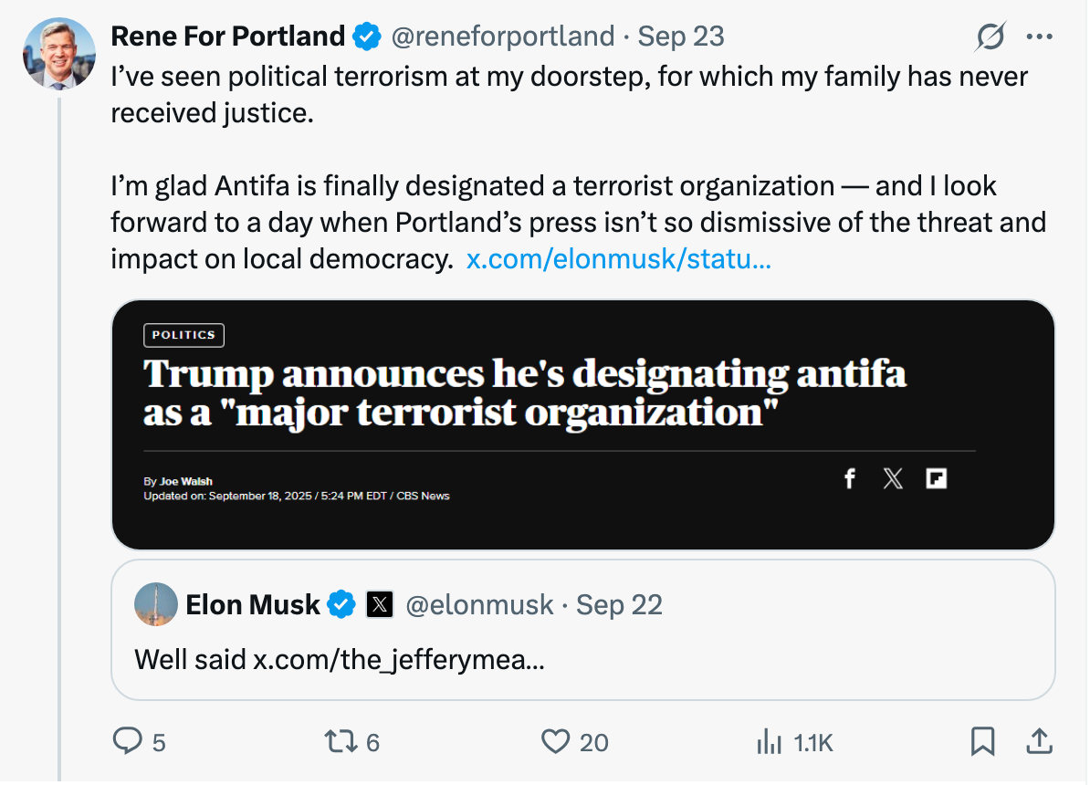Click the POLITICS tag label
The height and width of the screenshot is (785, 1090).
tap(183, 335)
